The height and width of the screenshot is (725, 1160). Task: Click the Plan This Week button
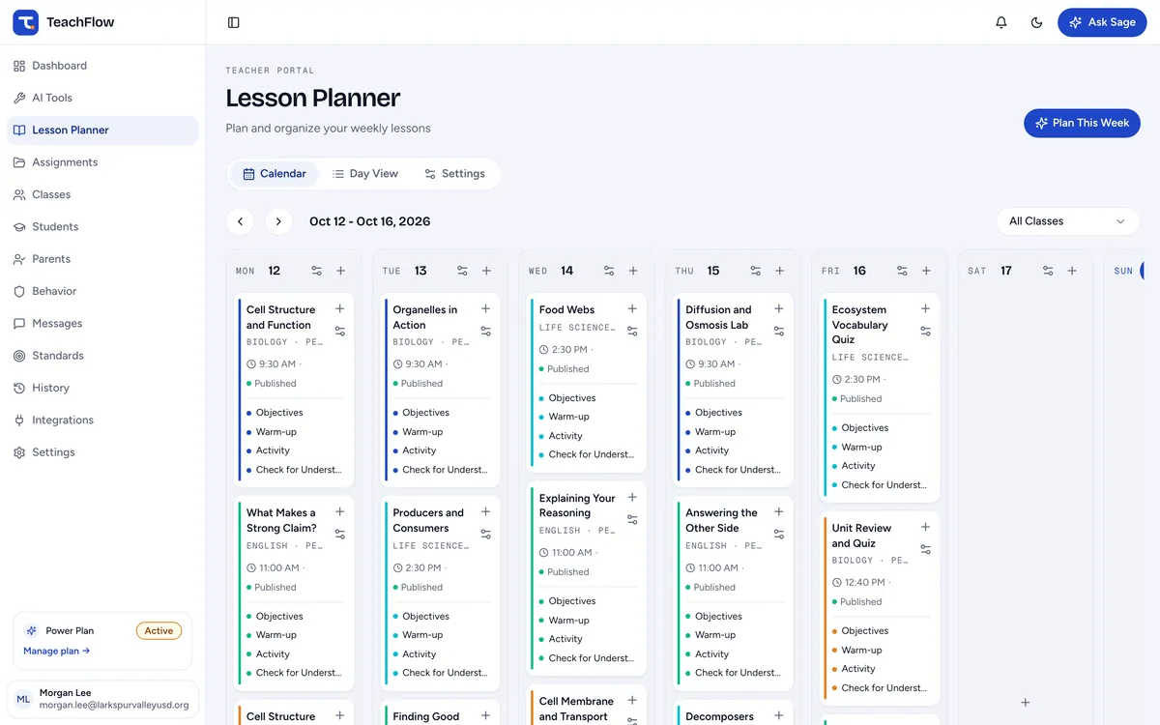(1082, 123)
